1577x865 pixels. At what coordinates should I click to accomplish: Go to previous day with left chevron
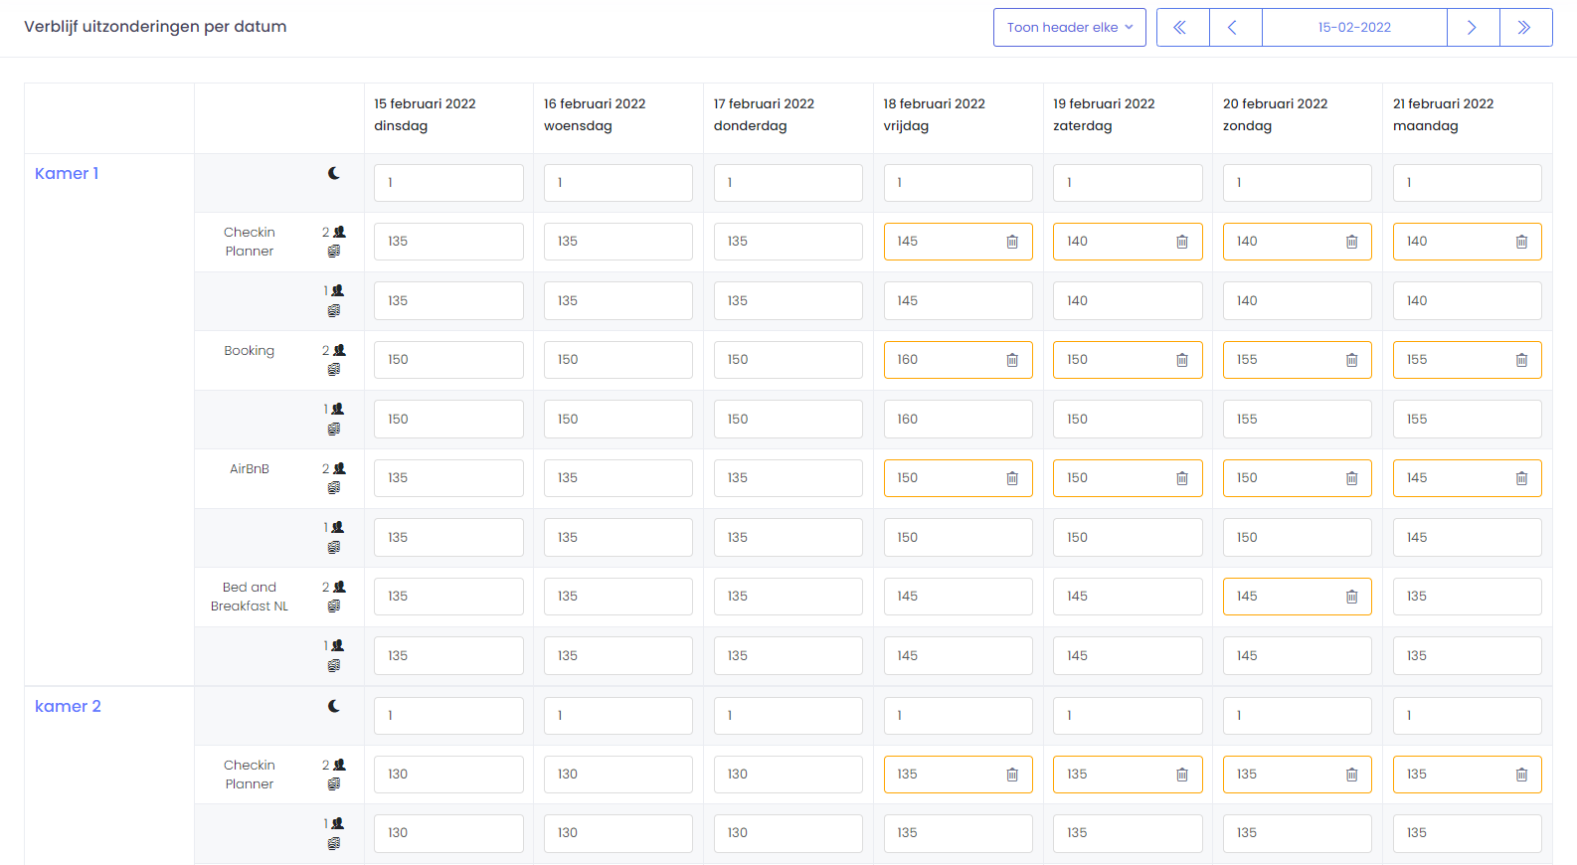pyautogui.click(x=1235, y=28)
